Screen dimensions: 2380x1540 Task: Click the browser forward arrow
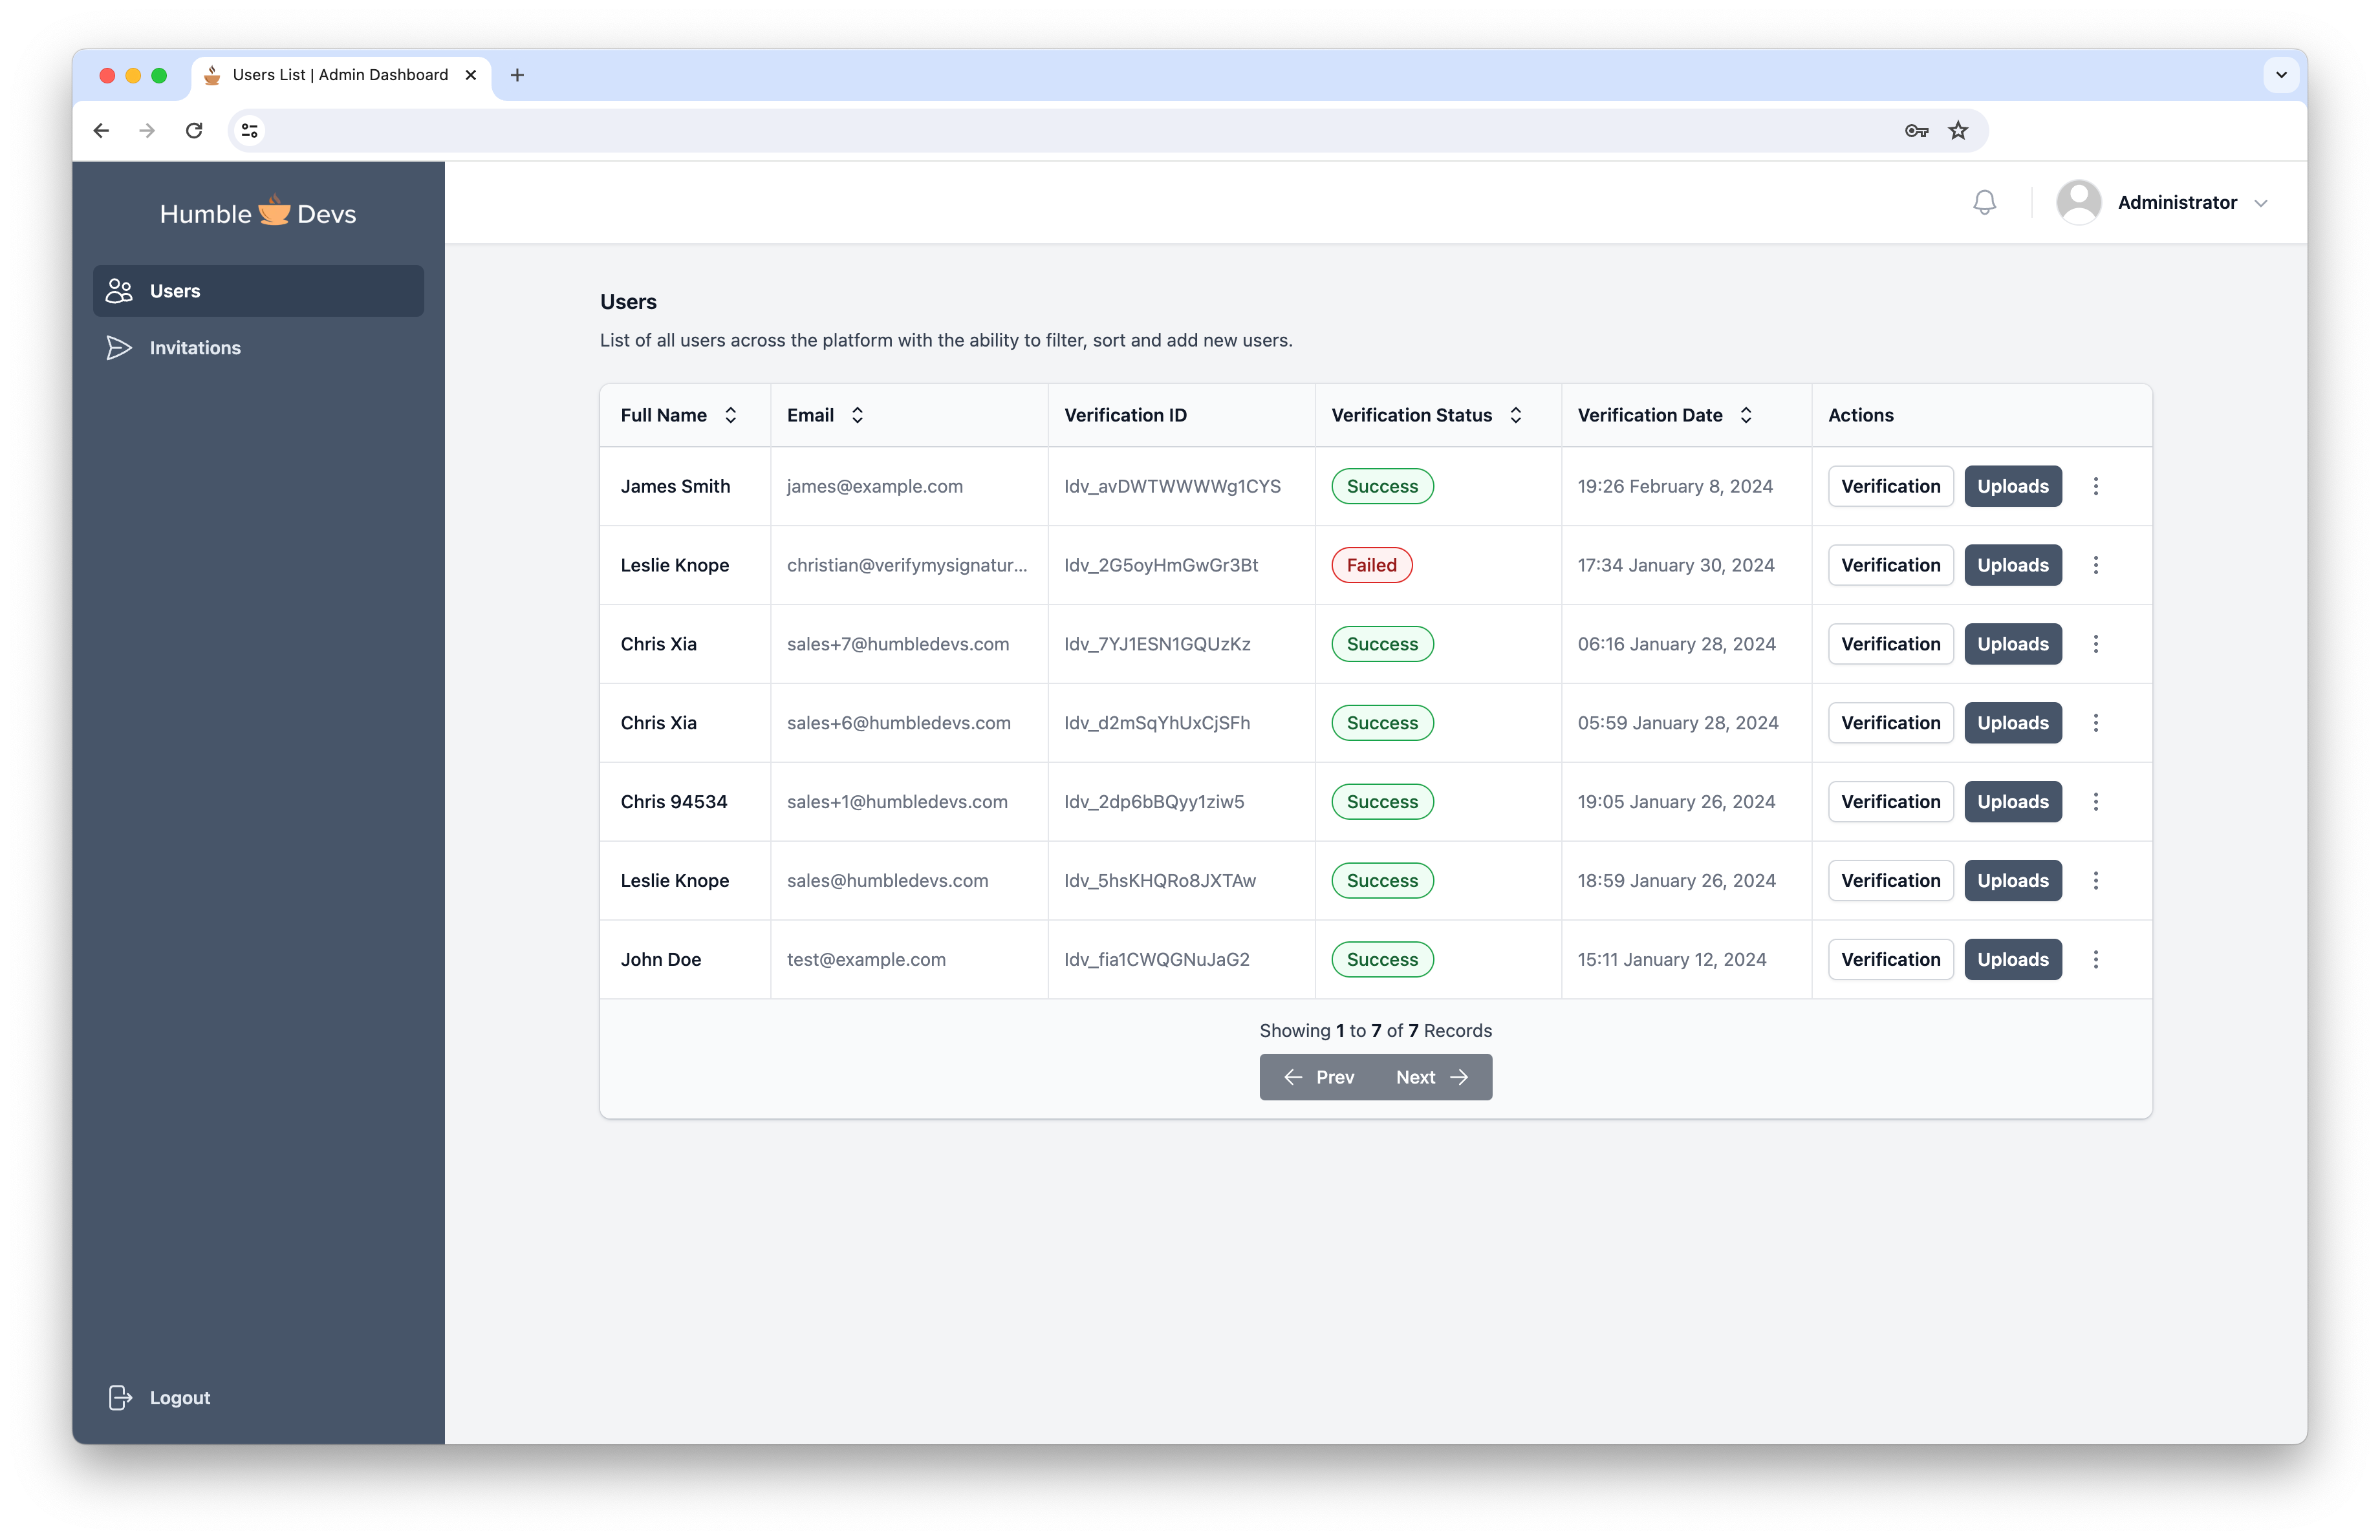coord(147,131)
